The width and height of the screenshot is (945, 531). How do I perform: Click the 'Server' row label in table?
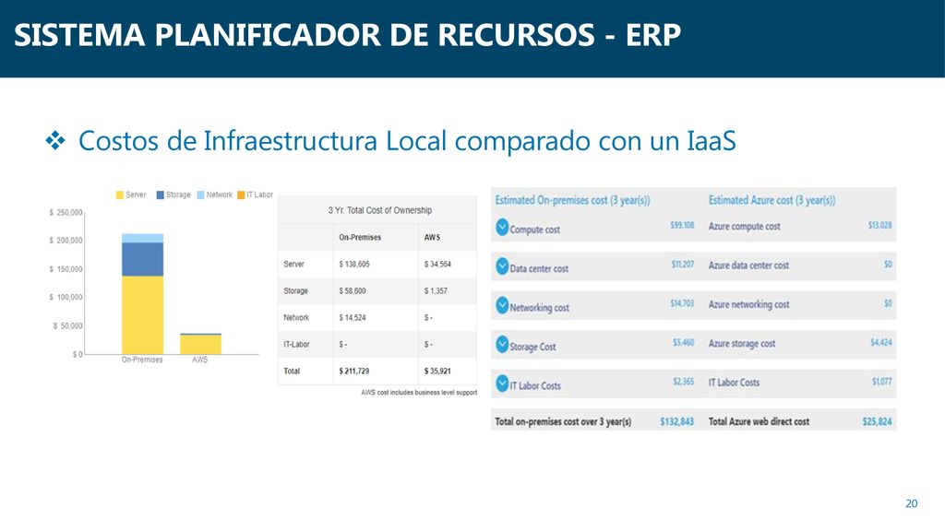[x=294, y=264]
